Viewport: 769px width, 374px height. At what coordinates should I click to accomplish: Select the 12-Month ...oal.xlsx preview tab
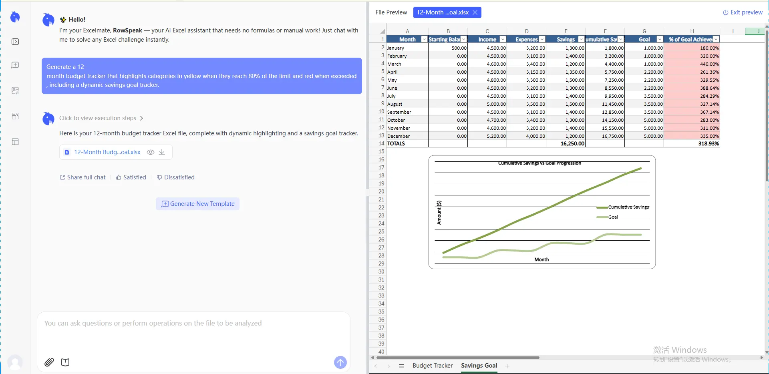tap(442, 12)
